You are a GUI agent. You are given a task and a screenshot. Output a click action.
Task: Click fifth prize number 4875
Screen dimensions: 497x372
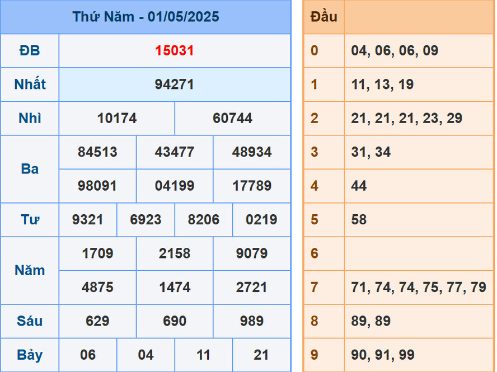tap(97, 288)
